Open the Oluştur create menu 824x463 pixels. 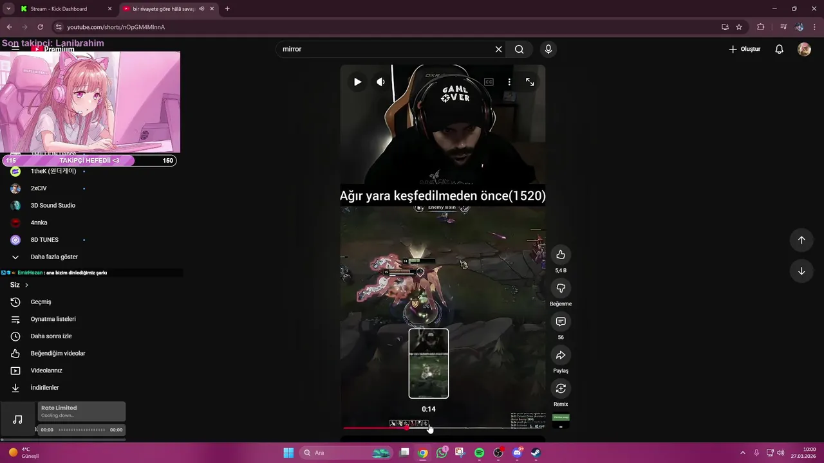click(745, 50)
